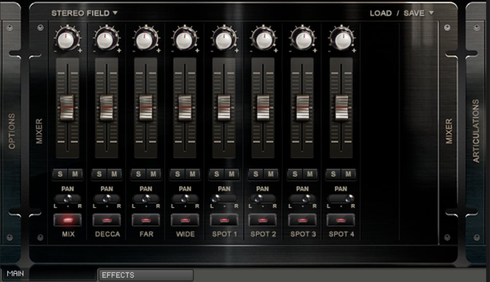
Task: Enable the SPOT 4 microphone power button
Action: 341,220
